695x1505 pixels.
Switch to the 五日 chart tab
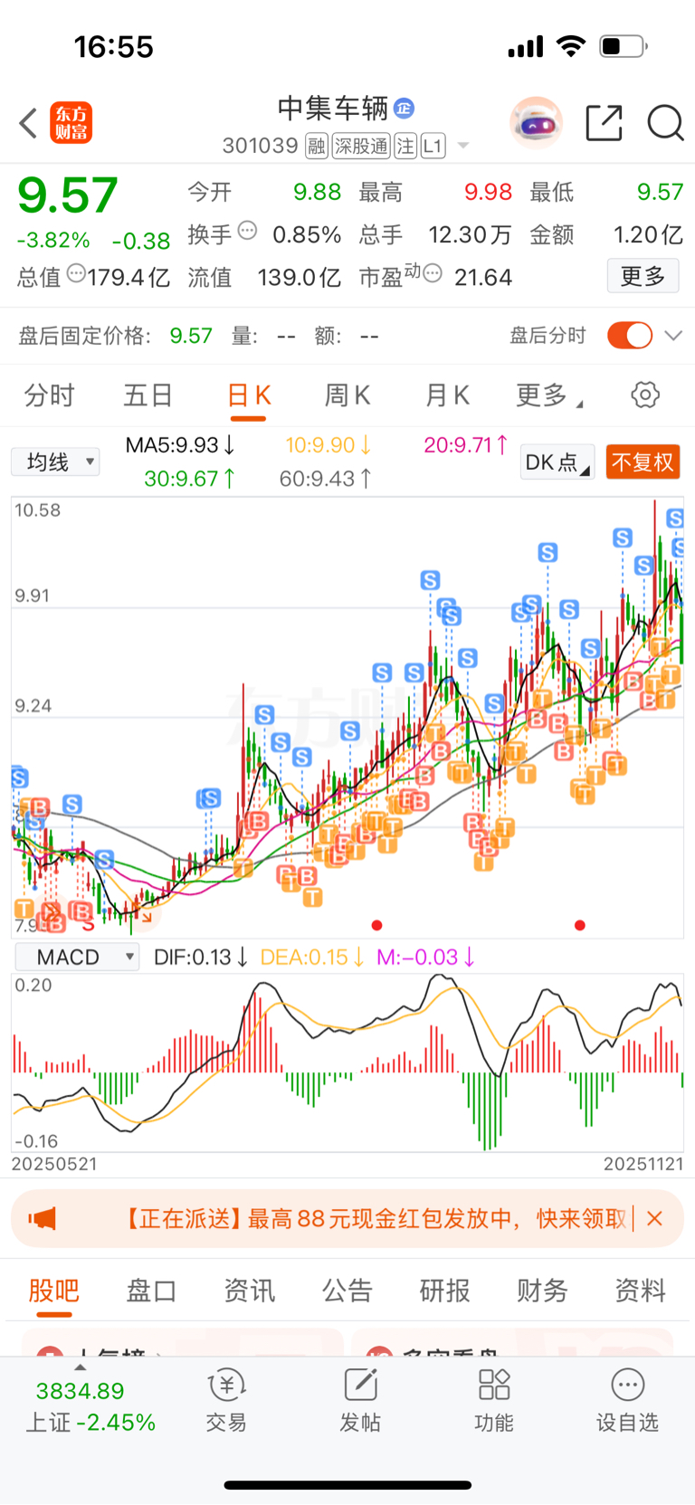[148, 395]
